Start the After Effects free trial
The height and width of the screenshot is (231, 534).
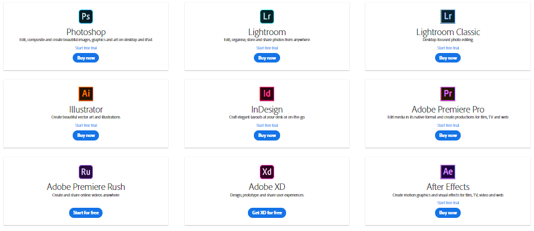pyautogui.click(x=448, y=203)
